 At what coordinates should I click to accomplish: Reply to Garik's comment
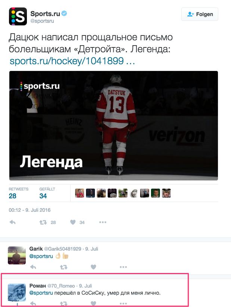(33, 267)
